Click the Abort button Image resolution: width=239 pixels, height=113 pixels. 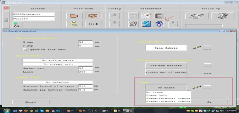pos(31,102)
